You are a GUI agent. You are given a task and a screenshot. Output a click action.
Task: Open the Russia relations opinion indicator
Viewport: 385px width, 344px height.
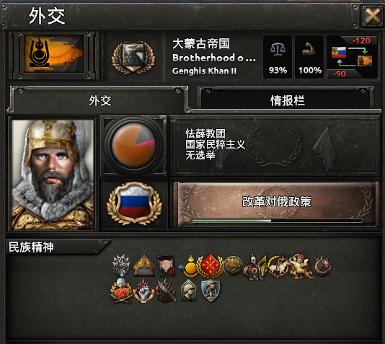[x=352, y=57]
